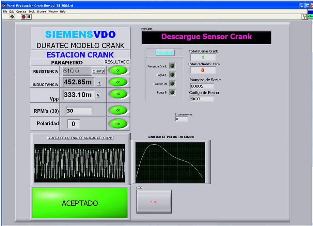Image resolution: width=313 pixels, height=226 pixels.
Task: Click the RESULTADO column header
Action: [117, 62]
